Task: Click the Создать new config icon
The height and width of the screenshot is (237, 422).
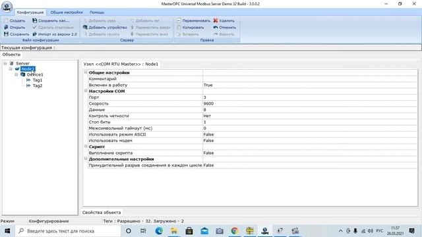Action: coord(6,20)
